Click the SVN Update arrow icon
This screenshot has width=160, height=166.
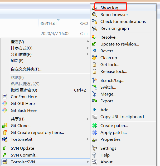pos(4,148)
